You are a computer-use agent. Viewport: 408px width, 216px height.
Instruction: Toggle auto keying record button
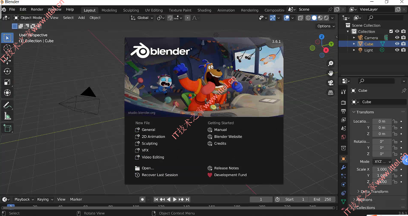[143, 199]
